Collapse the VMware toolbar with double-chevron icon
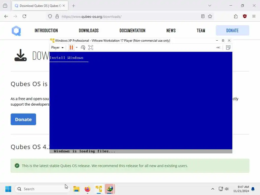Viewport: 260px width, 195px height. click(x=218, y=47)
